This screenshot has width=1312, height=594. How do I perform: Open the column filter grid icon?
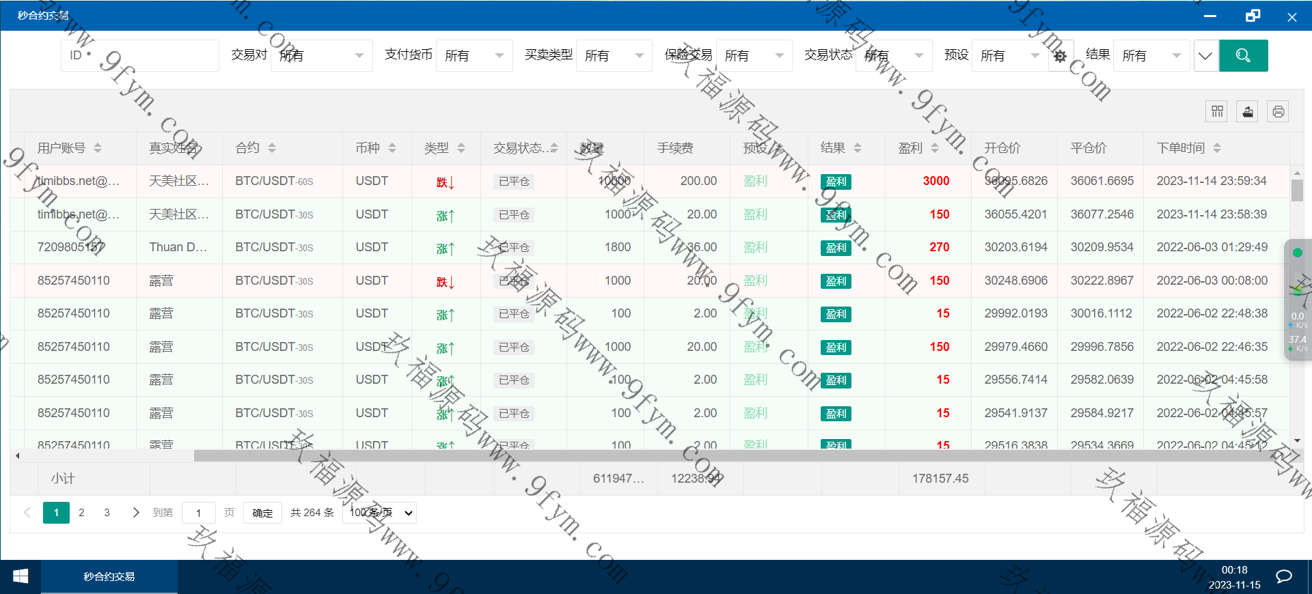click(x=1217, y=111)
